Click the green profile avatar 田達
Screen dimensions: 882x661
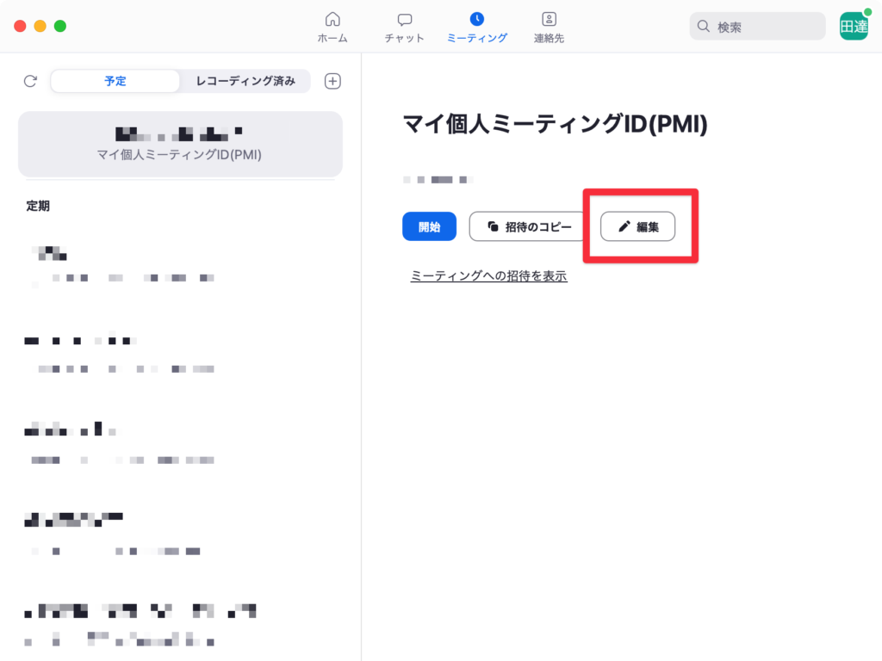(x=854, y=26)
